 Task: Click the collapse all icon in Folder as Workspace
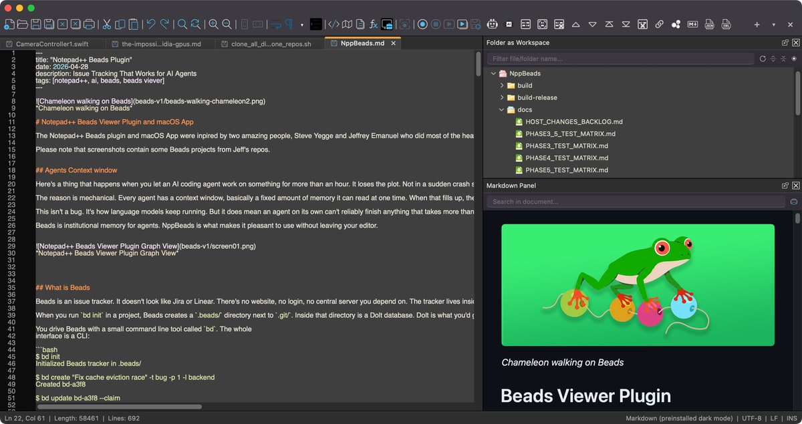(783, 59)
